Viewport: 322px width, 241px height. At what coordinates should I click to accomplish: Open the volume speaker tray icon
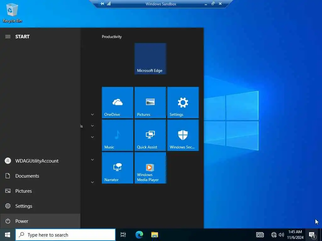(281, 235)
